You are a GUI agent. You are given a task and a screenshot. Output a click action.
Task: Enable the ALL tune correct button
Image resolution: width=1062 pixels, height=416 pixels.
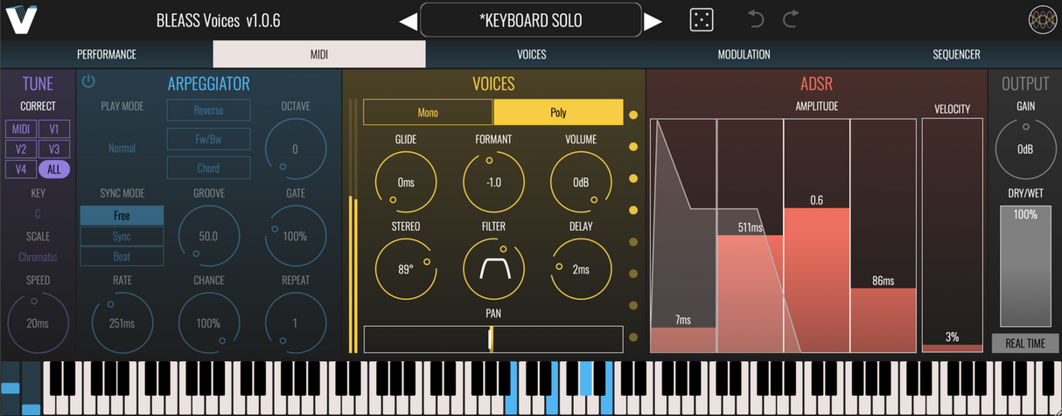click(x=54, y=170)
